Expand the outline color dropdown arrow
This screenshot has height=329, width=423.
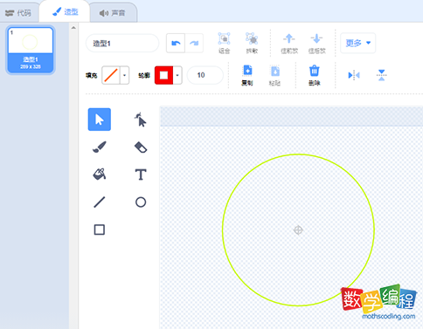pos(177,75)
